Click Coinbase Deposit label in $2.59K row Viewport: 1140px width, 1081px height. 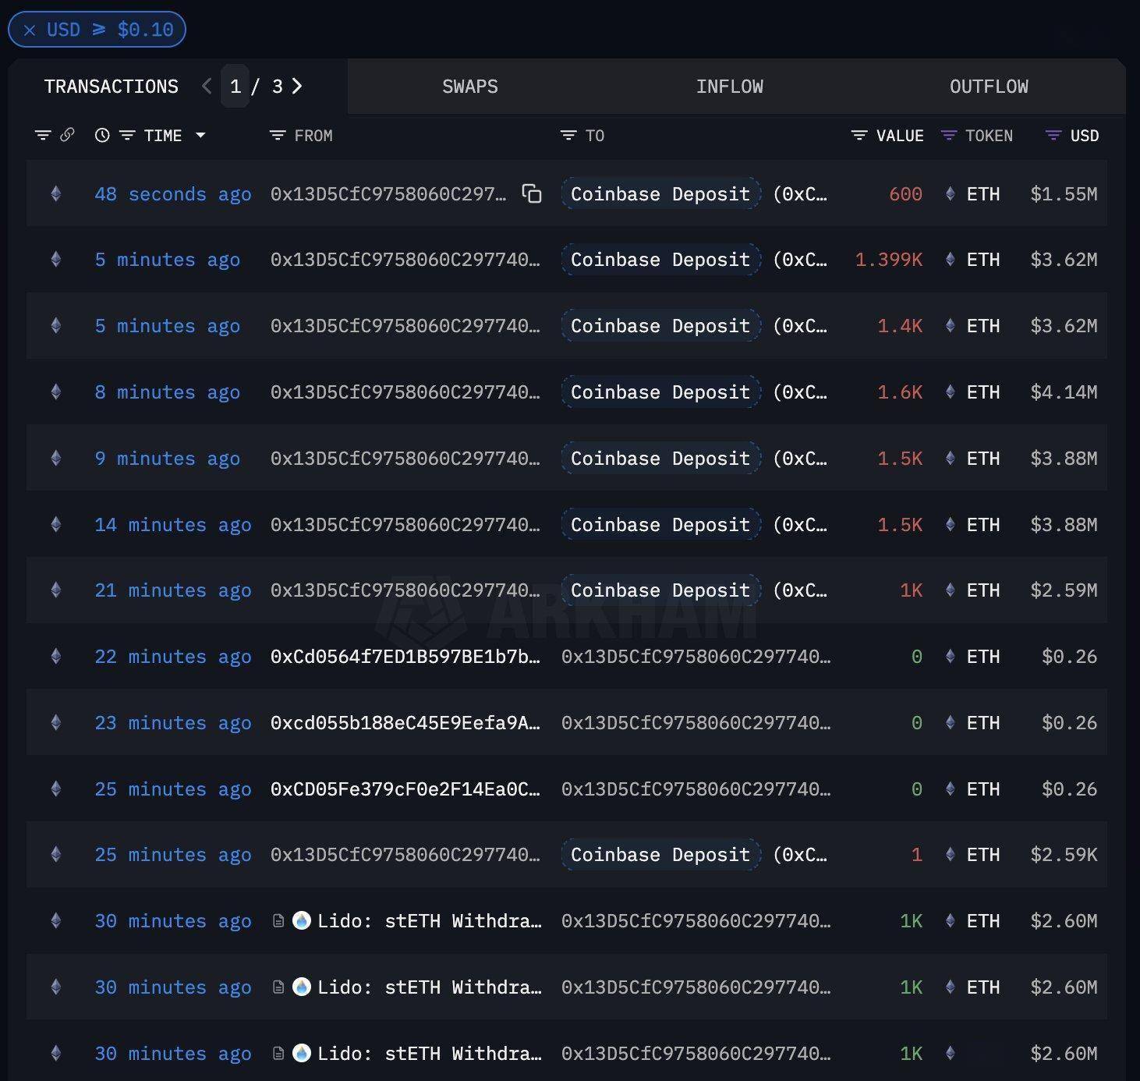(660, 855)
